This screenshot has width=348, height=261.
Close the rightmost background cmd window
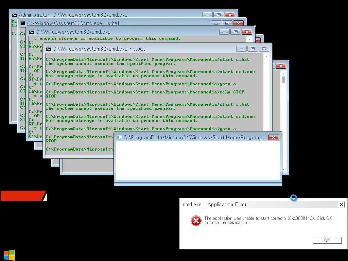tap(281, 66)
